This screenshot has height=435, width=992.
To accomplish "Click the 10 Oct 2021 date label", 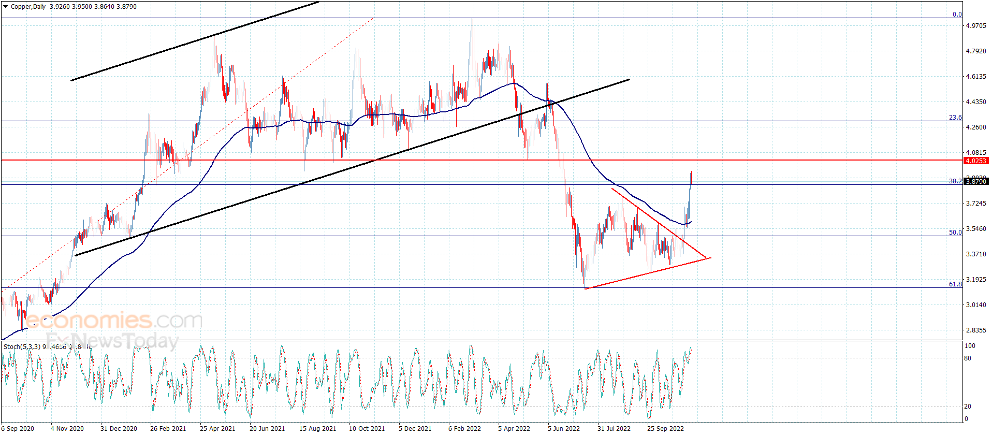I will (367, 429).
